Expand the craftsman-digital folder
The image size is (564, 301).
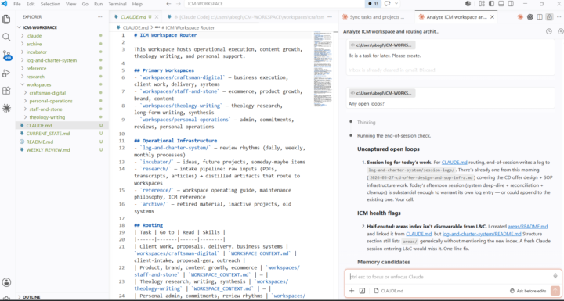click(26, 93)
